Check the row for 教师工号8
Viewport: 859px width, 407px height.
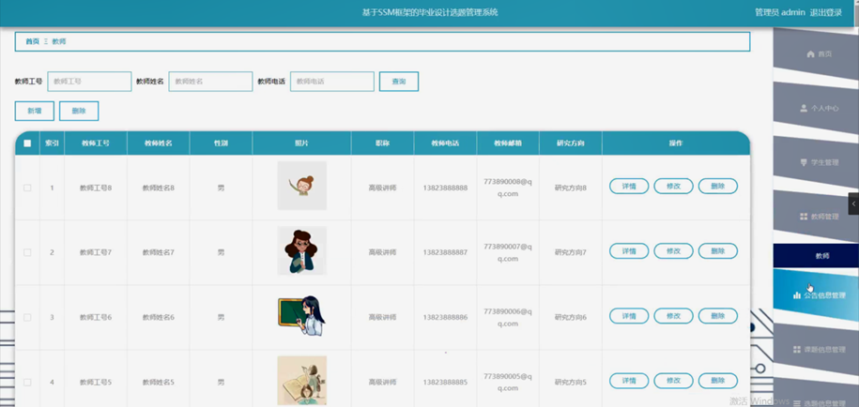(27, 188)
